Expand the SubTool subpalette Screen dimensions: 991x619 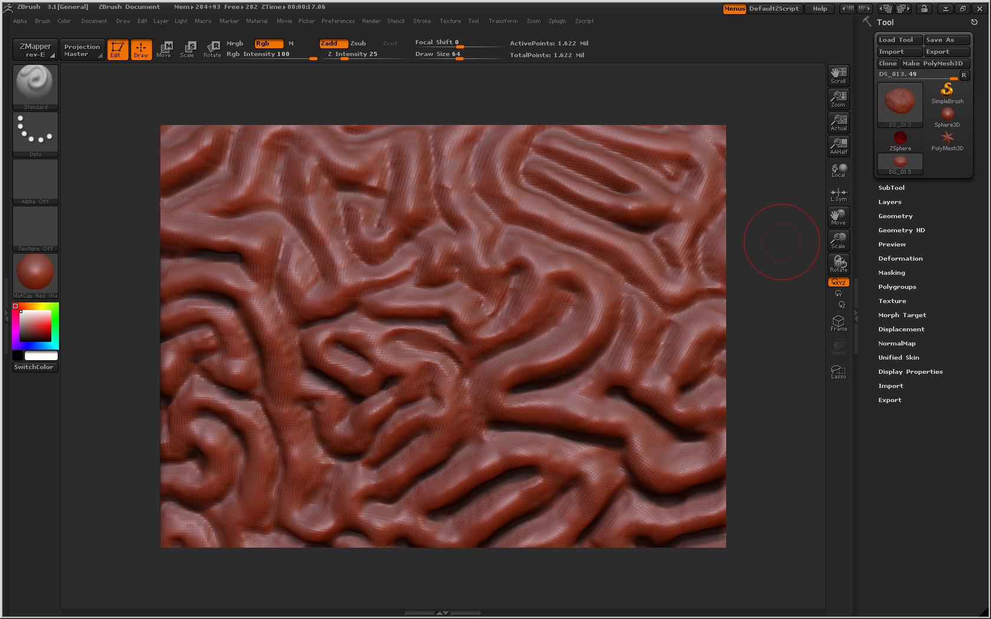click(x=891, y=187)
